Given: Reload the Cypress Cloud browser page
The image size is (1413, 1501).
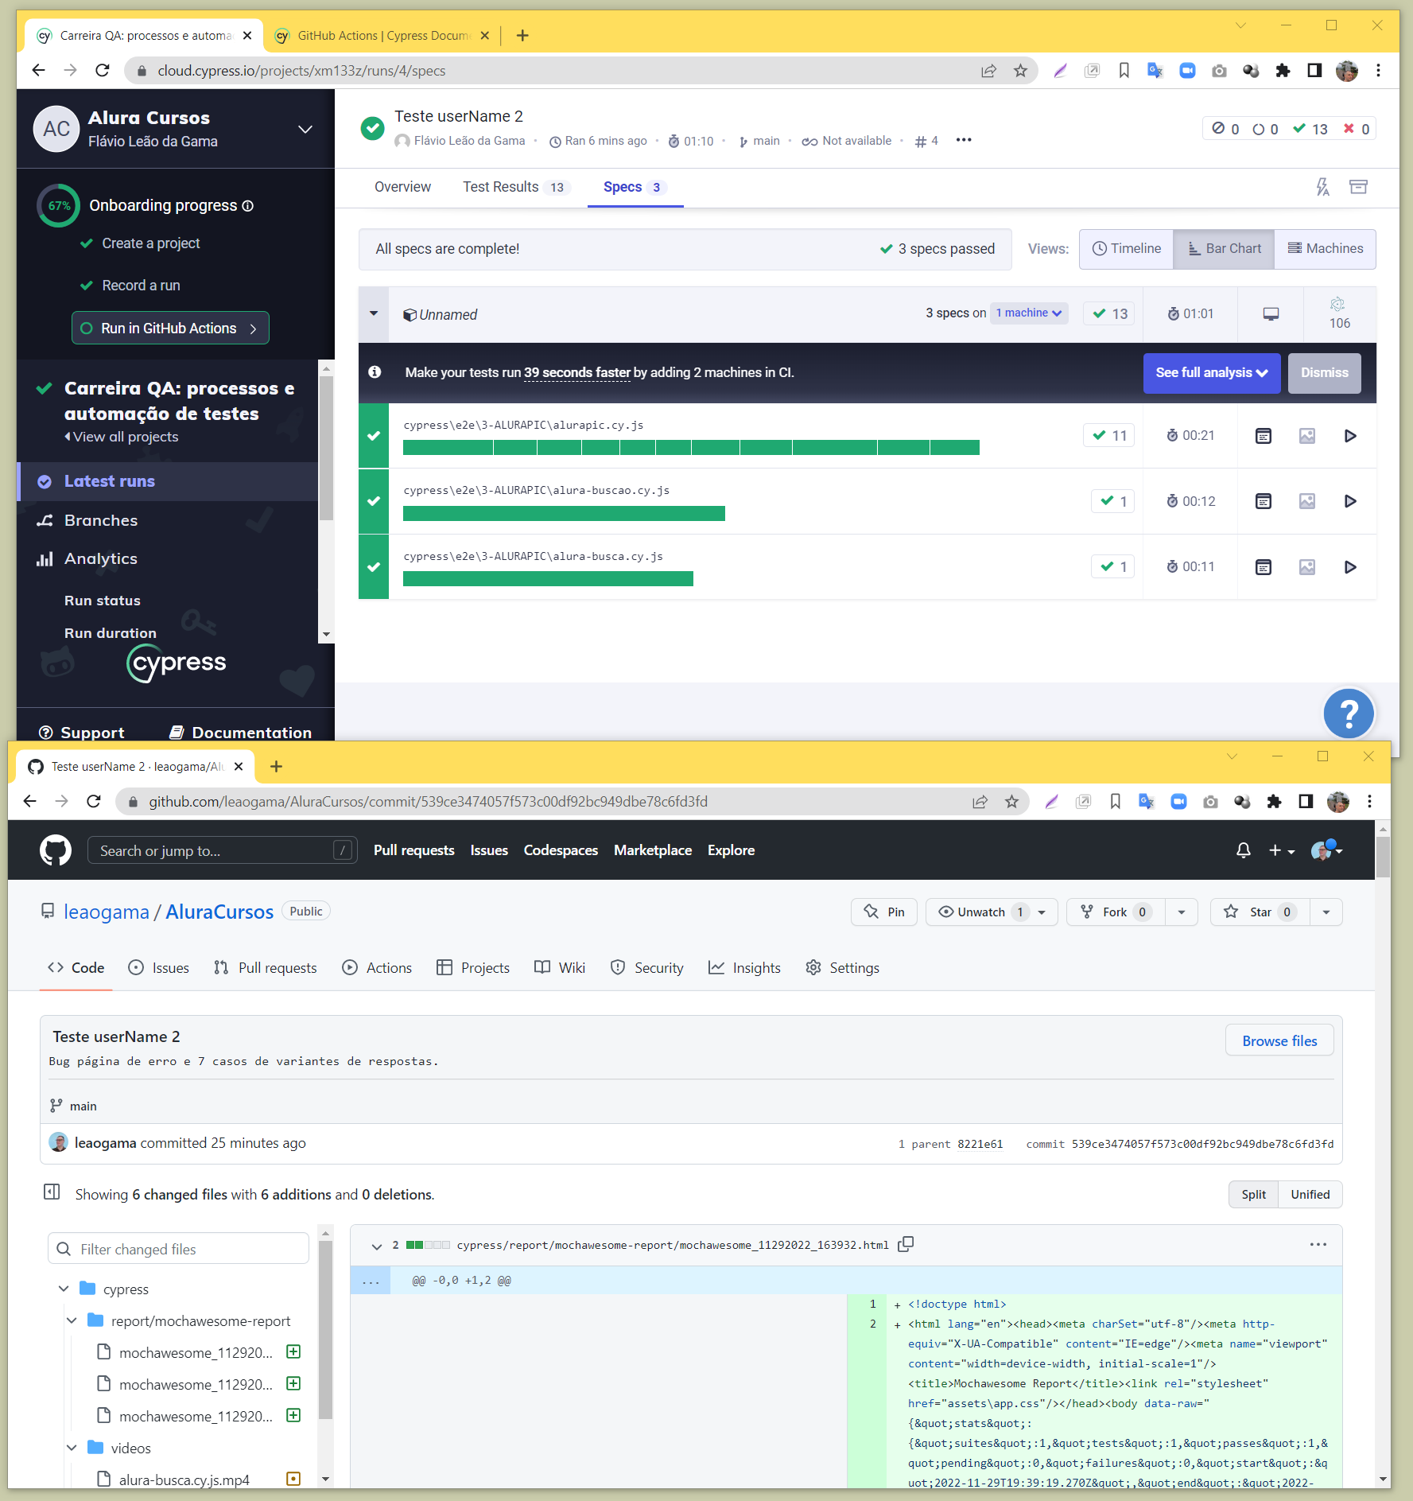Looking at the screenshot, I should click(102, 71).
